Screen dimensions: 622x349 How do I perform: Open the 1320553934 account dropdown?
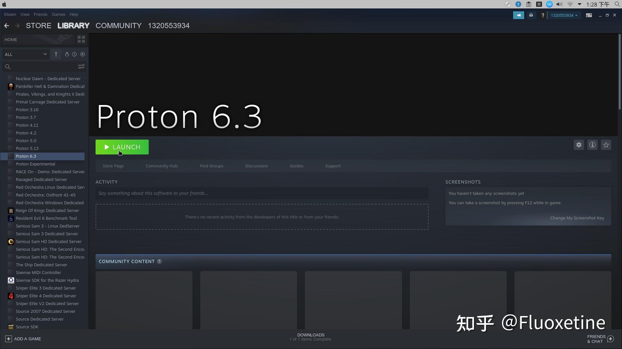pos(564,15)
